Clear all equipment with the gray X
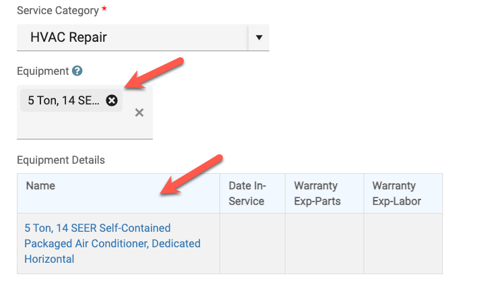The width and height of the screenshot is (478, 285). tap(139, 113)
